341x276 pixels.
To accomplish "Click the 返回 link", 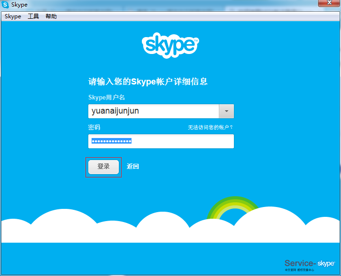I will [x=133, y=167].
